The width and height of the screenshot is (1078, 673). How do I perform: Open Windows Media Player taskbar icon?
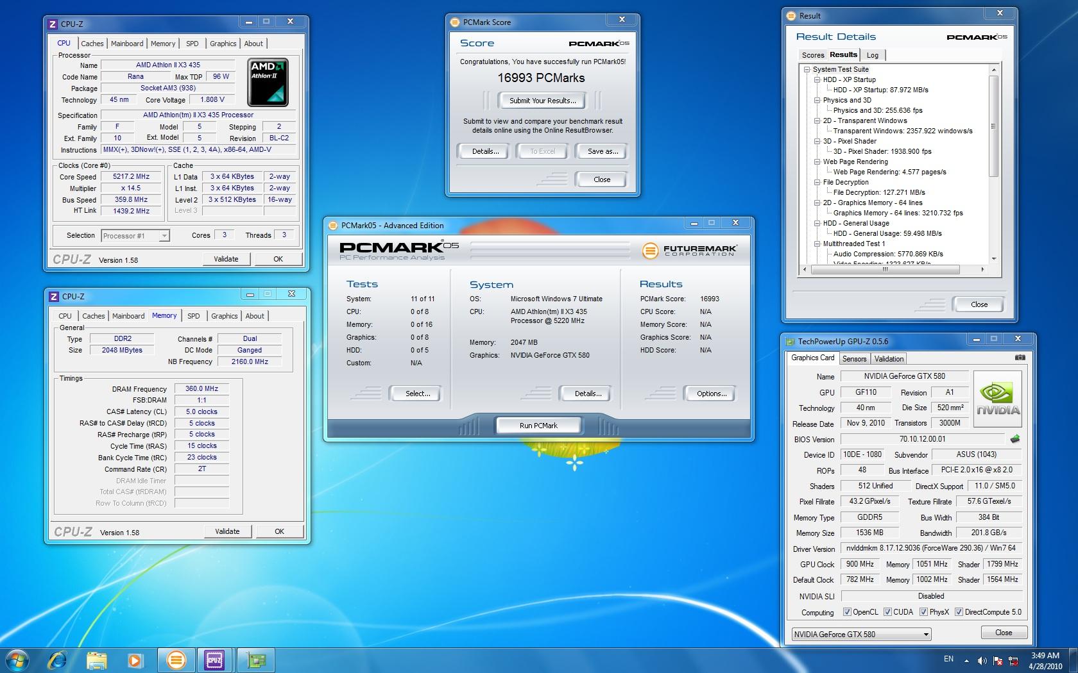click(x=135, y=660)
